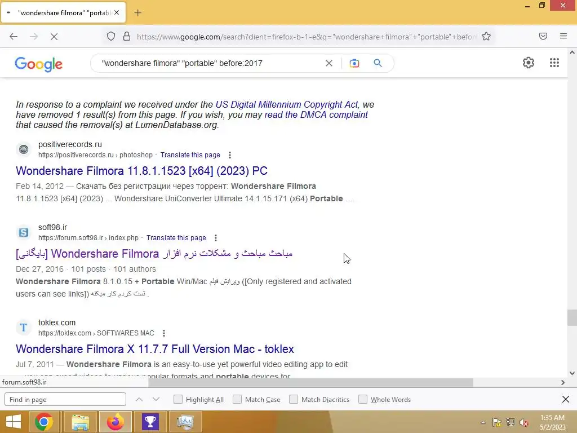The height and width of the screenshot is (433, 577).
Task: Click the vertical scrollbar down arrow
Action: click(x=572, y=373)
